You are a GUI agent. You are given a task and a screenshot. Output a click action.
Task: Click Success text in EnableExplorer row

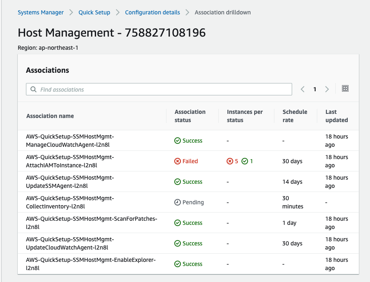[192, 264]
